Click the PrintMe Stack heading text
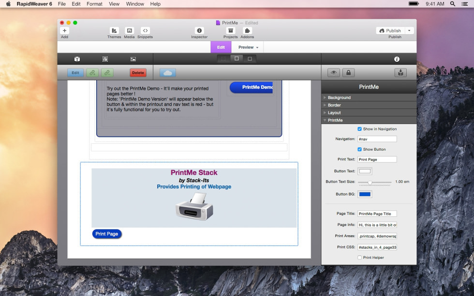This screenshot has width=474, height=296. [194, 172]
